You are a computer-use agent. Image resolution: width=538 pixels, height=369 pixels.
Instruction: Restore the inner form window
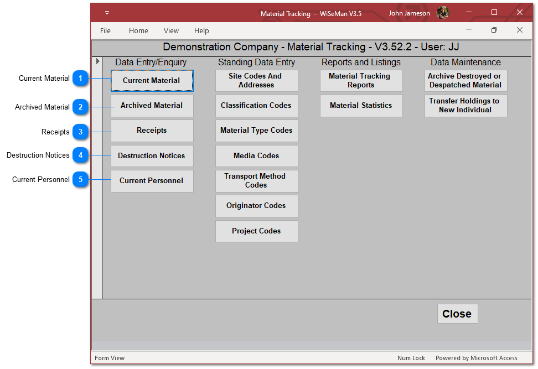pos(494,30)
